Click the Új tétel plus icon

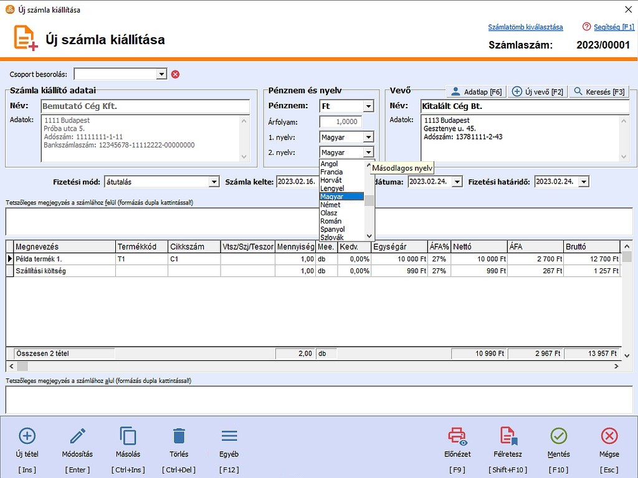click(27, 436)
